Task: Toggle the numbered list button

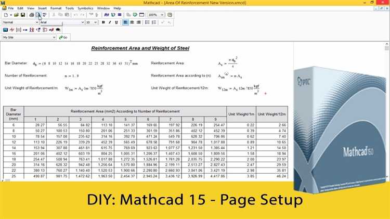Action: (x=154, y=22)
